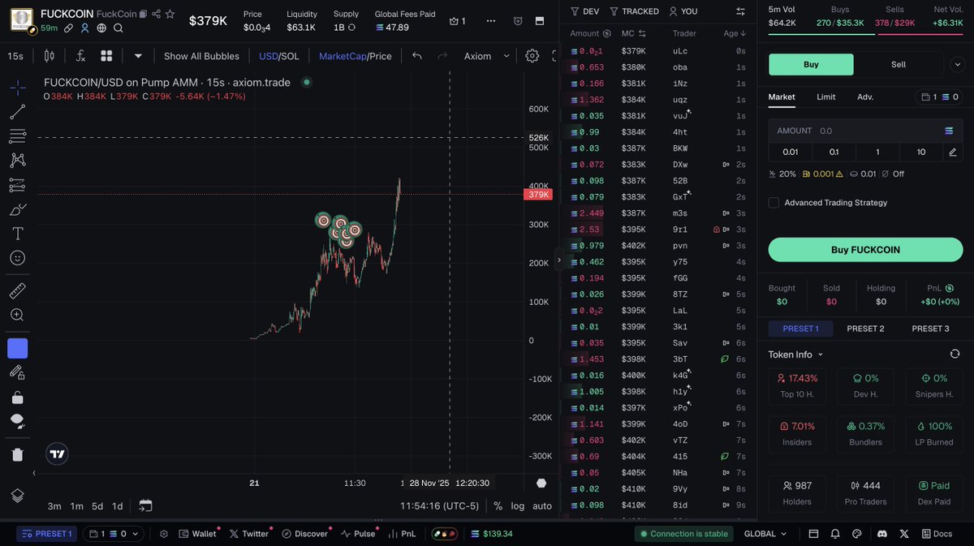Switch to PRESET 2

pos(865,329)
